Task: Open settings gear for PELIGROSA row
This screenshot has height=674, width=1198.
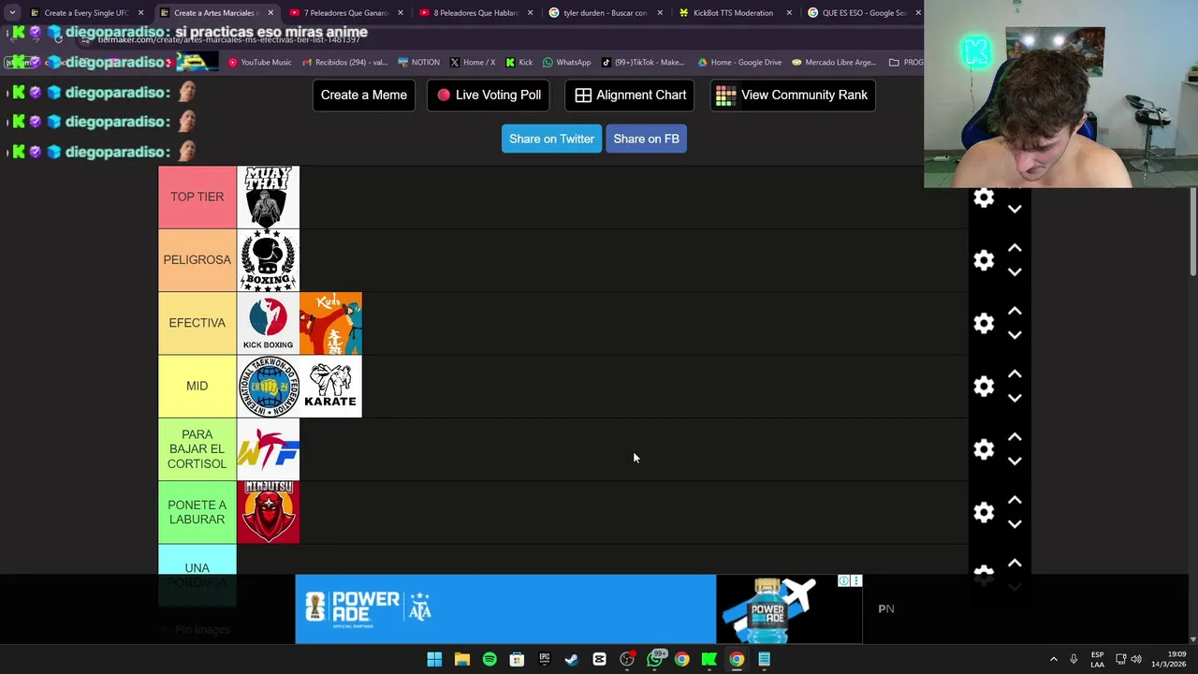Action: click(984, 260)
